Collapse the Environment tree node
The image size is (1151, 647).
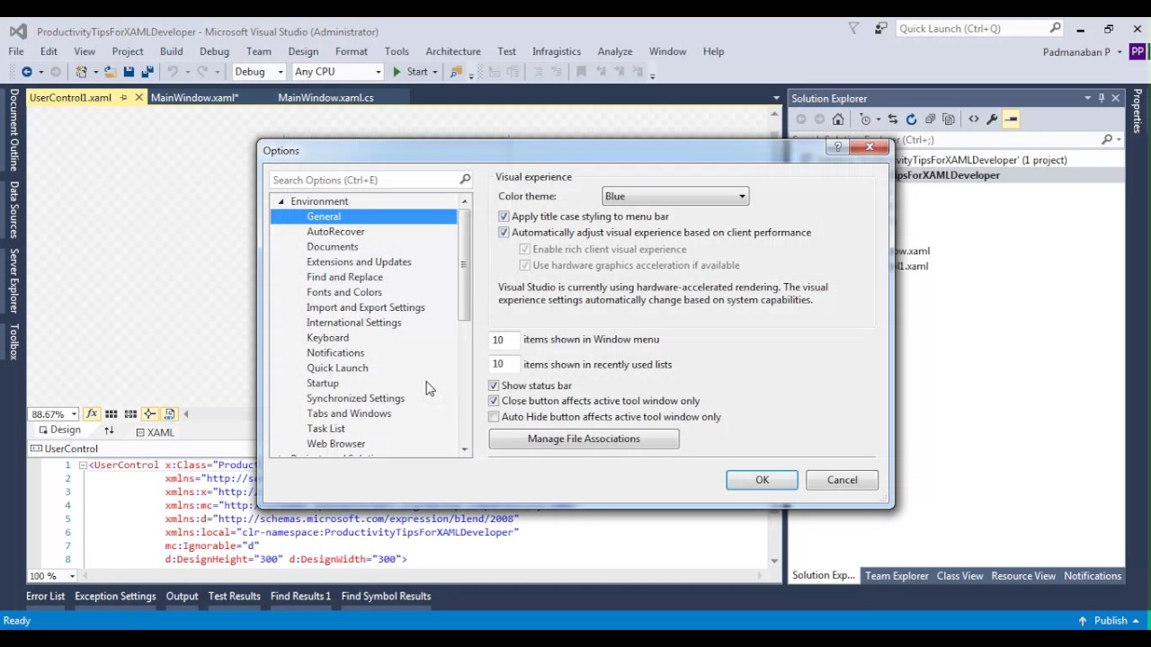[281, 201]
